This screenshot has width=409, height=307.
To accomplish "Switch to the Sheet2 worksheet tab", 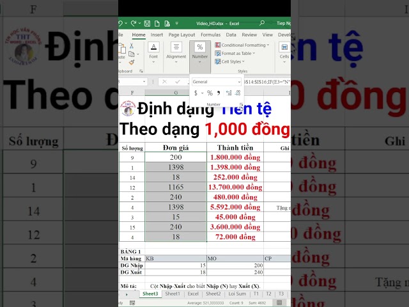I will (x=213, y=294).
